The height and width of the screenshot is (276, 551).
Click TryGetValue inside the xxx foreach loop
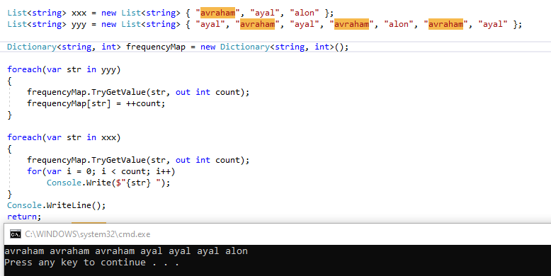[x=118, y=160]
